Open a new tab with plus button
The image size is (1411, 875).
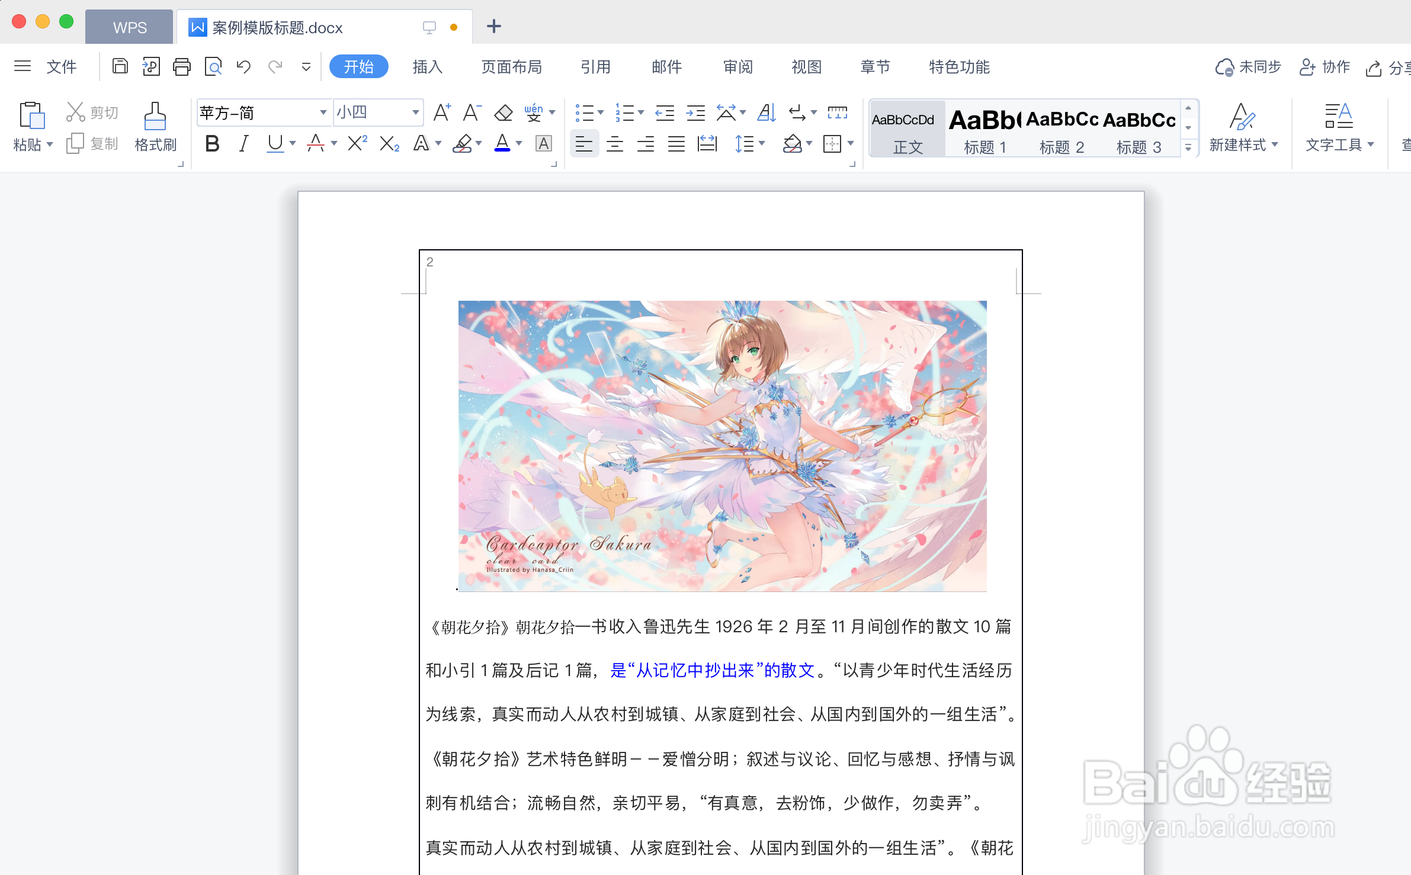(x=493, y=26)
